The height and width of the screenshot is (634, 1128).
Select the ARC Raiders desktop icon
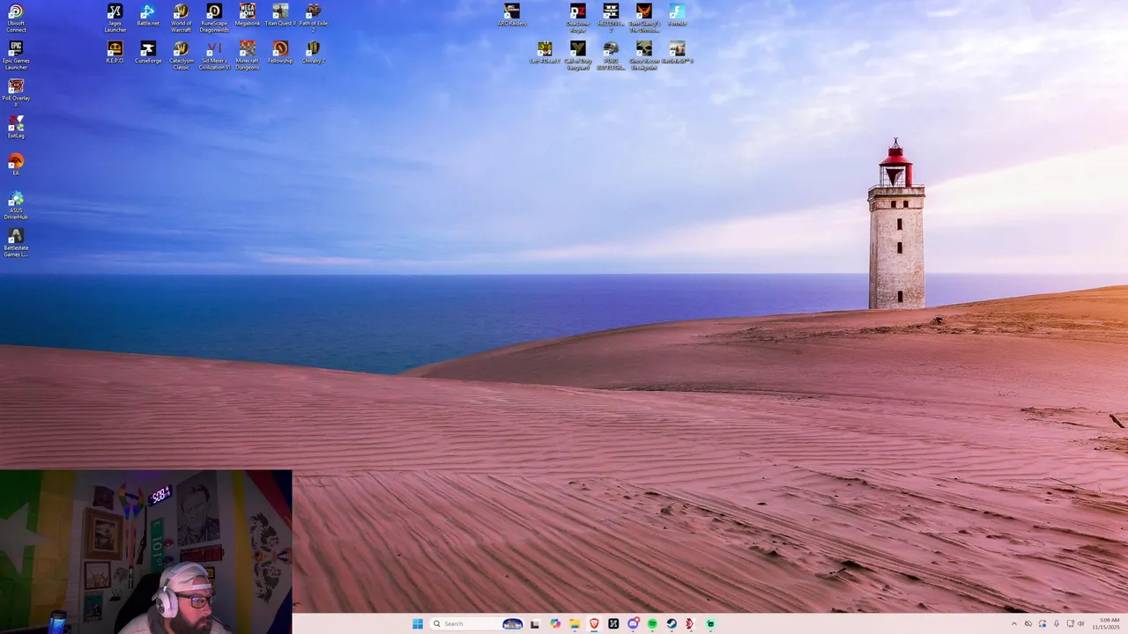(512, 15)
